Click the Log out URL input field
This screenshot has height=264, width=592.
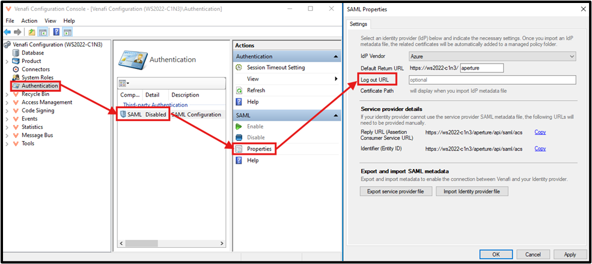click(492, 80)
